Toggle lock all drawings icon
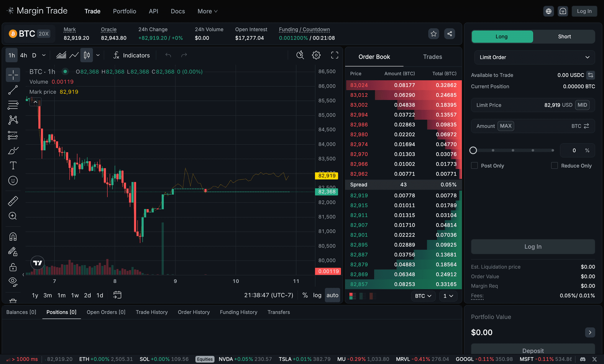 [x=13, y=267]
